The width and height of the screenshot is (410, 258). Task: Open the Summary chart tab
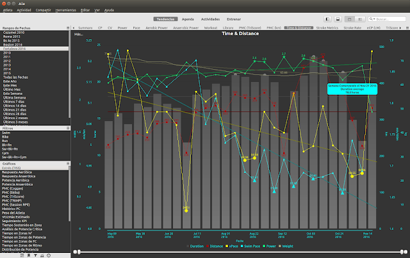pyautogui.click(x=85, y=28)
